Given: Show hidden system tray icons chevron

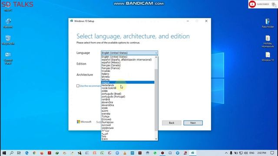Looking at the screenshot, I should click(226, 153).
